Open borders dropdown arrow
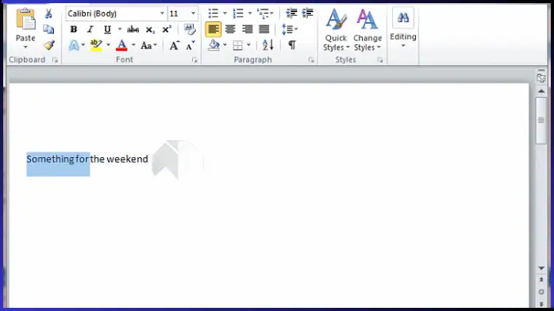 point(248,45)
